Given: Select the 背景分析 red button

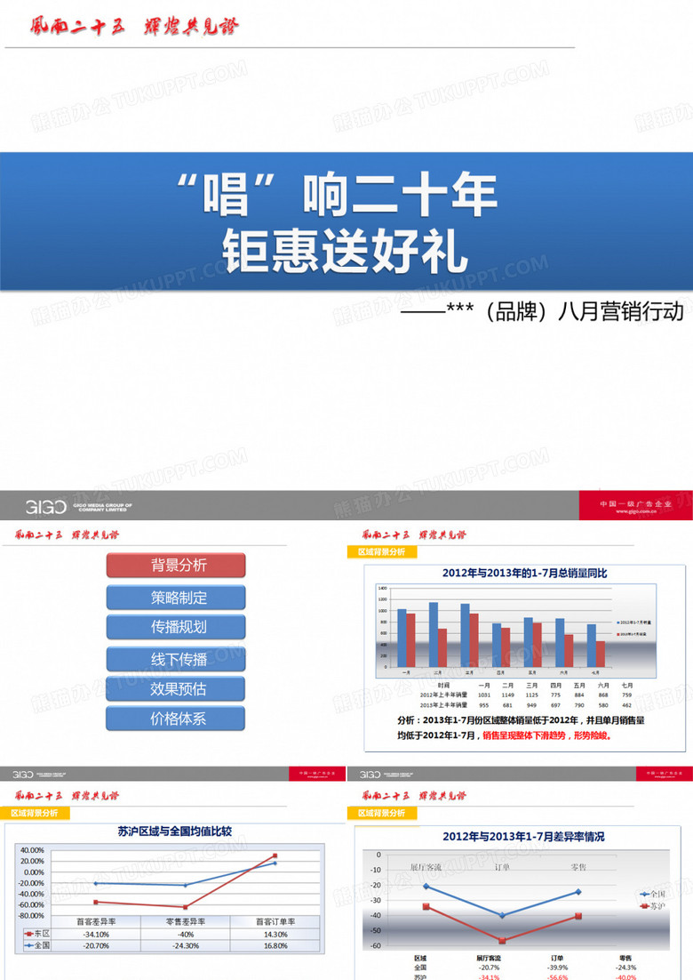Looking at the screenshot, I should click(176, 565).
